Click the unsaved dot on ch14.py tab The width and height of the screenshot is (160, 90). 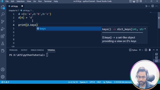pos(22,6)
